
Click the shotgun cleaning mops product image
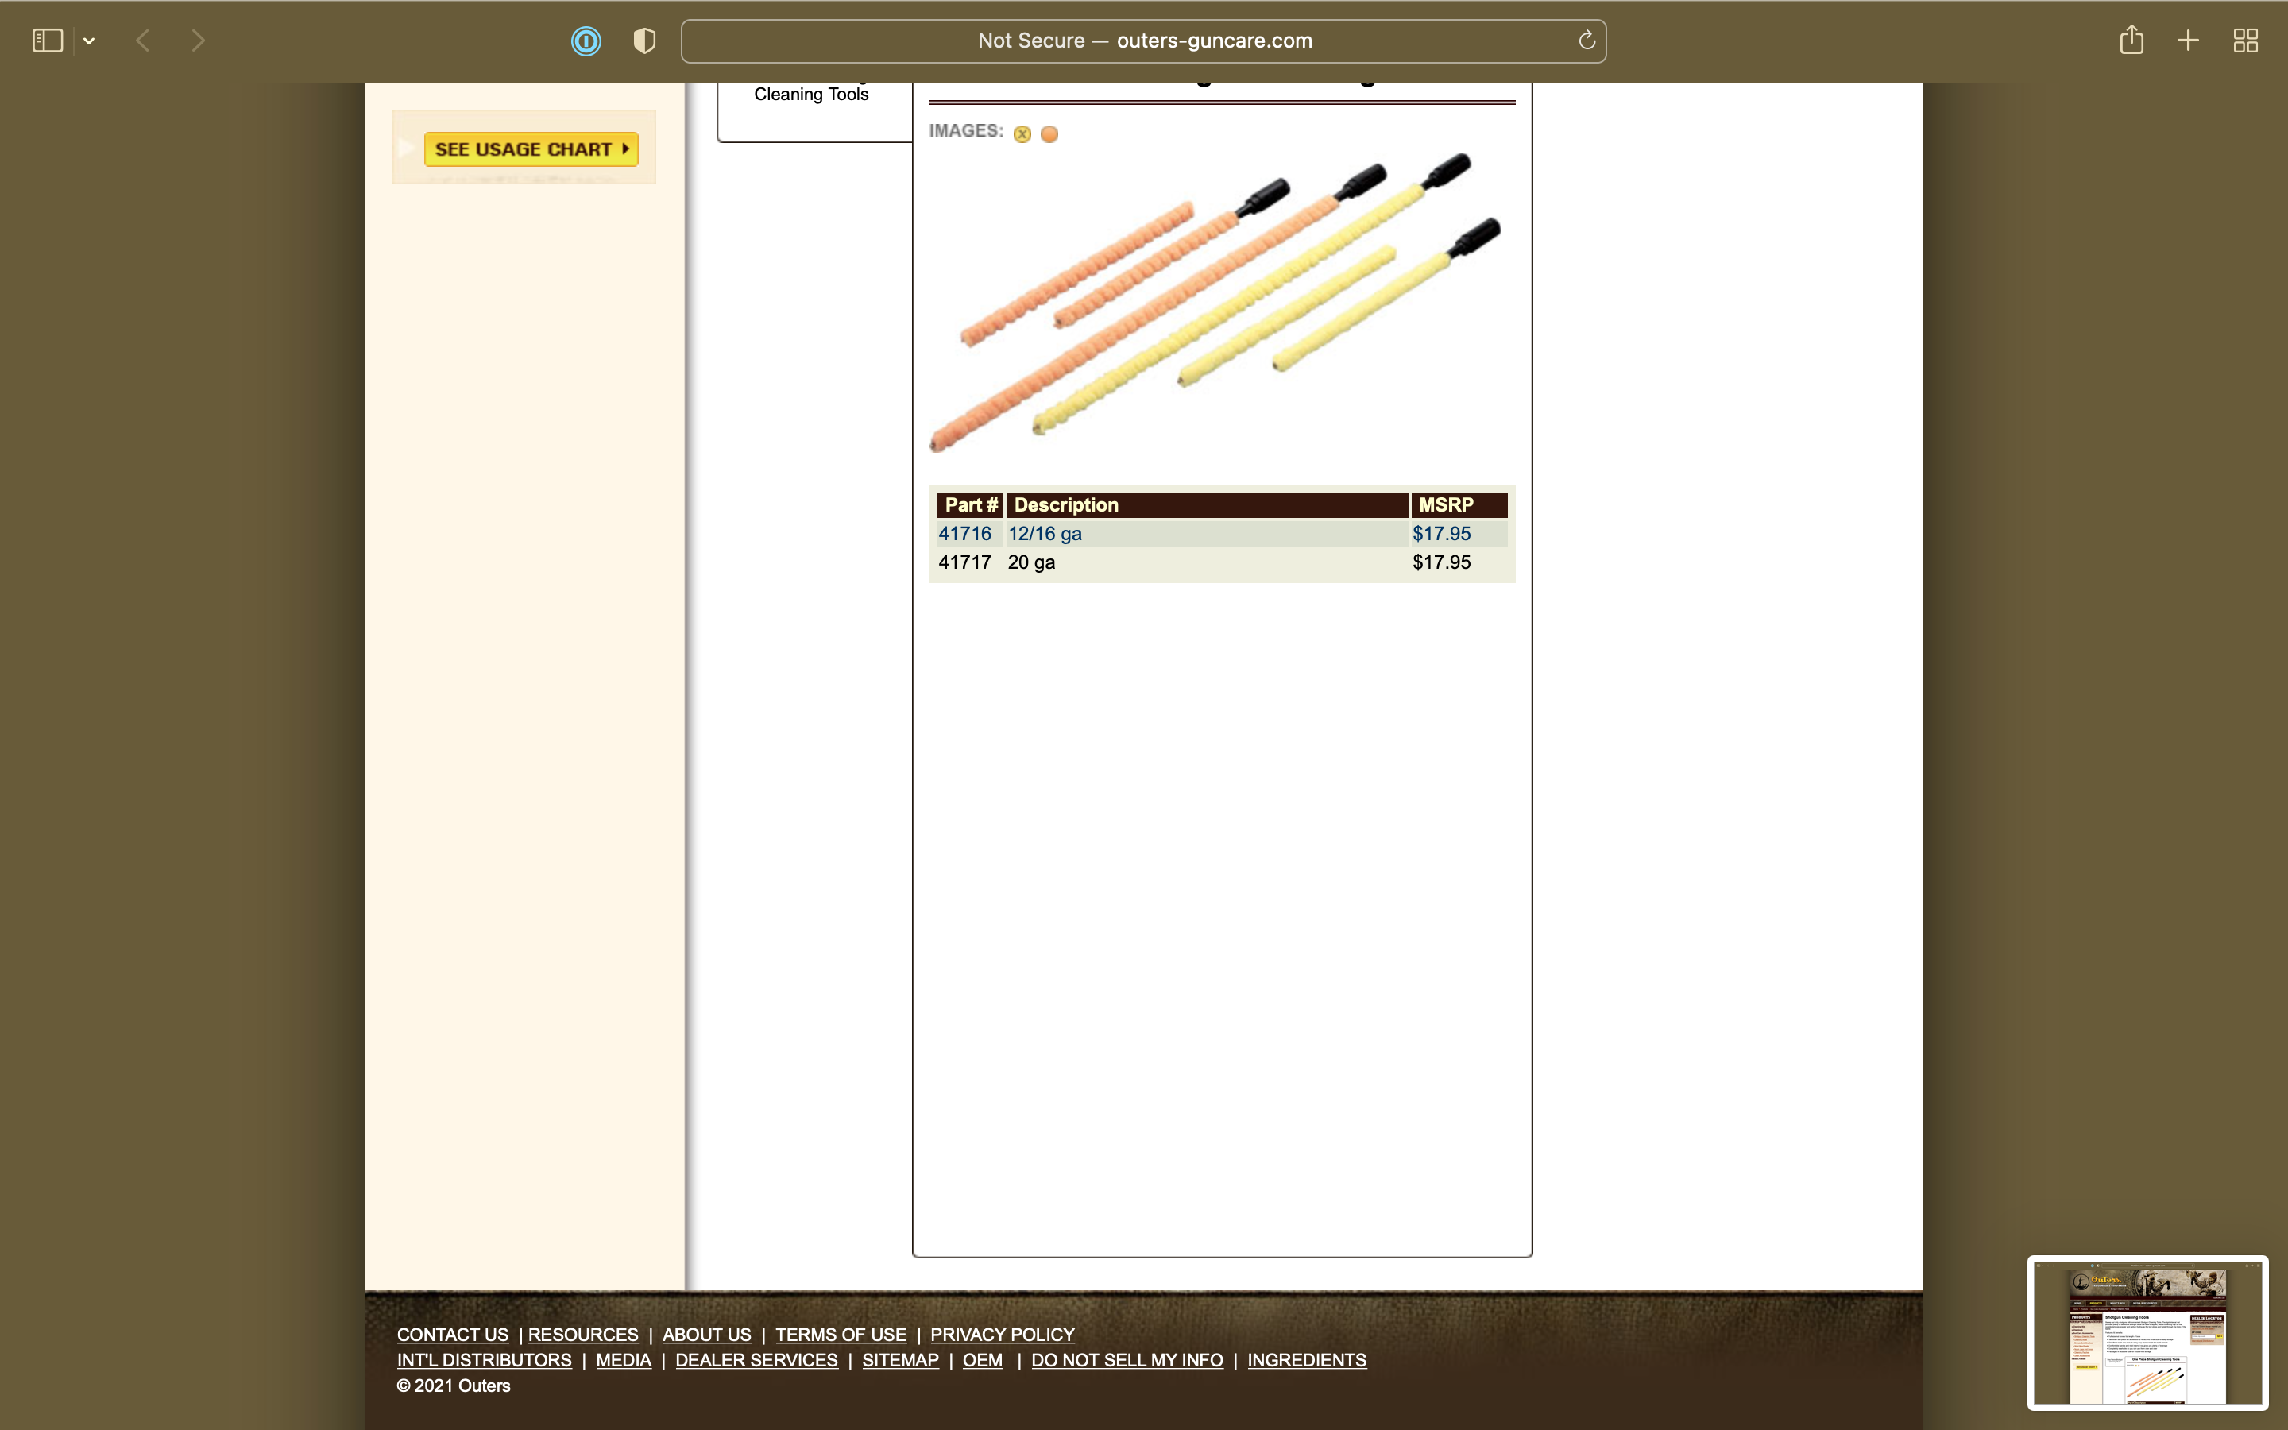coord(1215,303)
